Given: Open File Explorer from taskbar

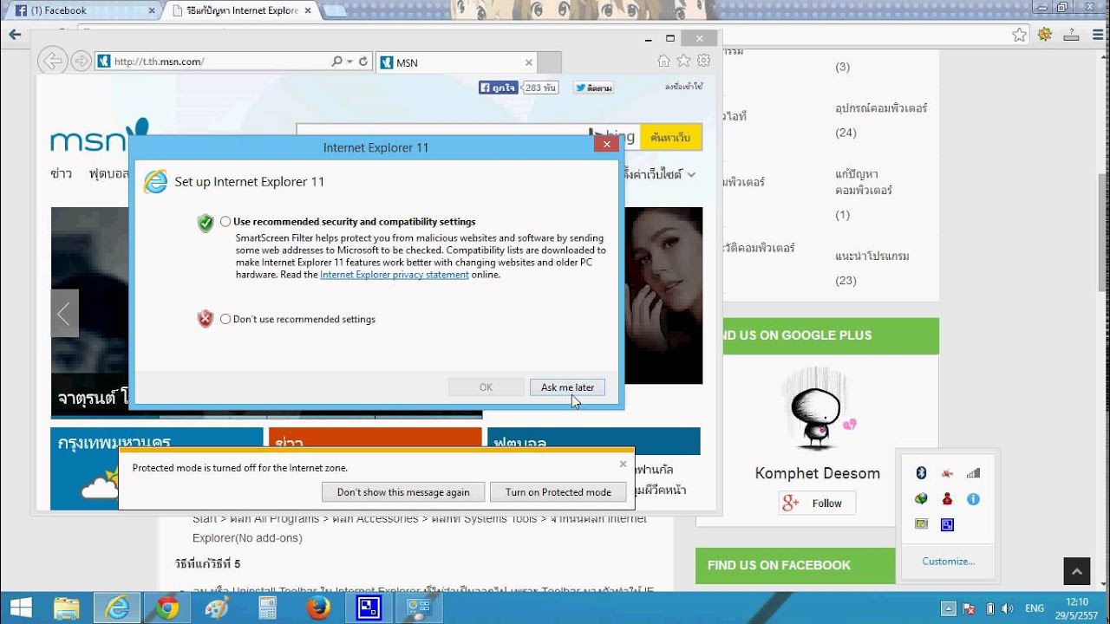Looking at the screenshot, I should pyautogui.click(x=67, y=608).
